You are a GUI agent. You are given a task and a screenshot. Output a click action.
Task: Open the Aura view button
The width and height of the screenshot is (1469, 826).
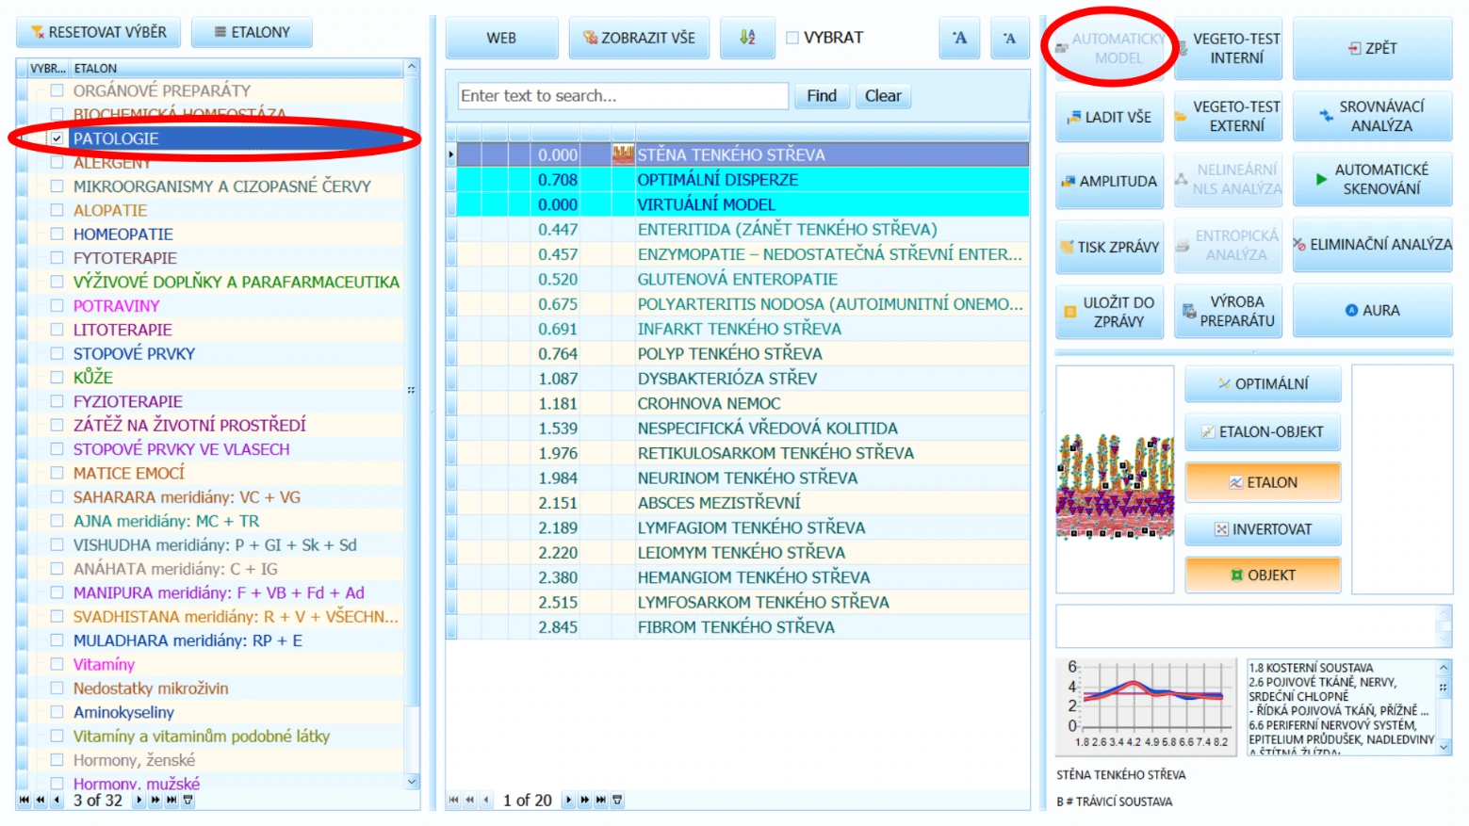(1372, 310)
